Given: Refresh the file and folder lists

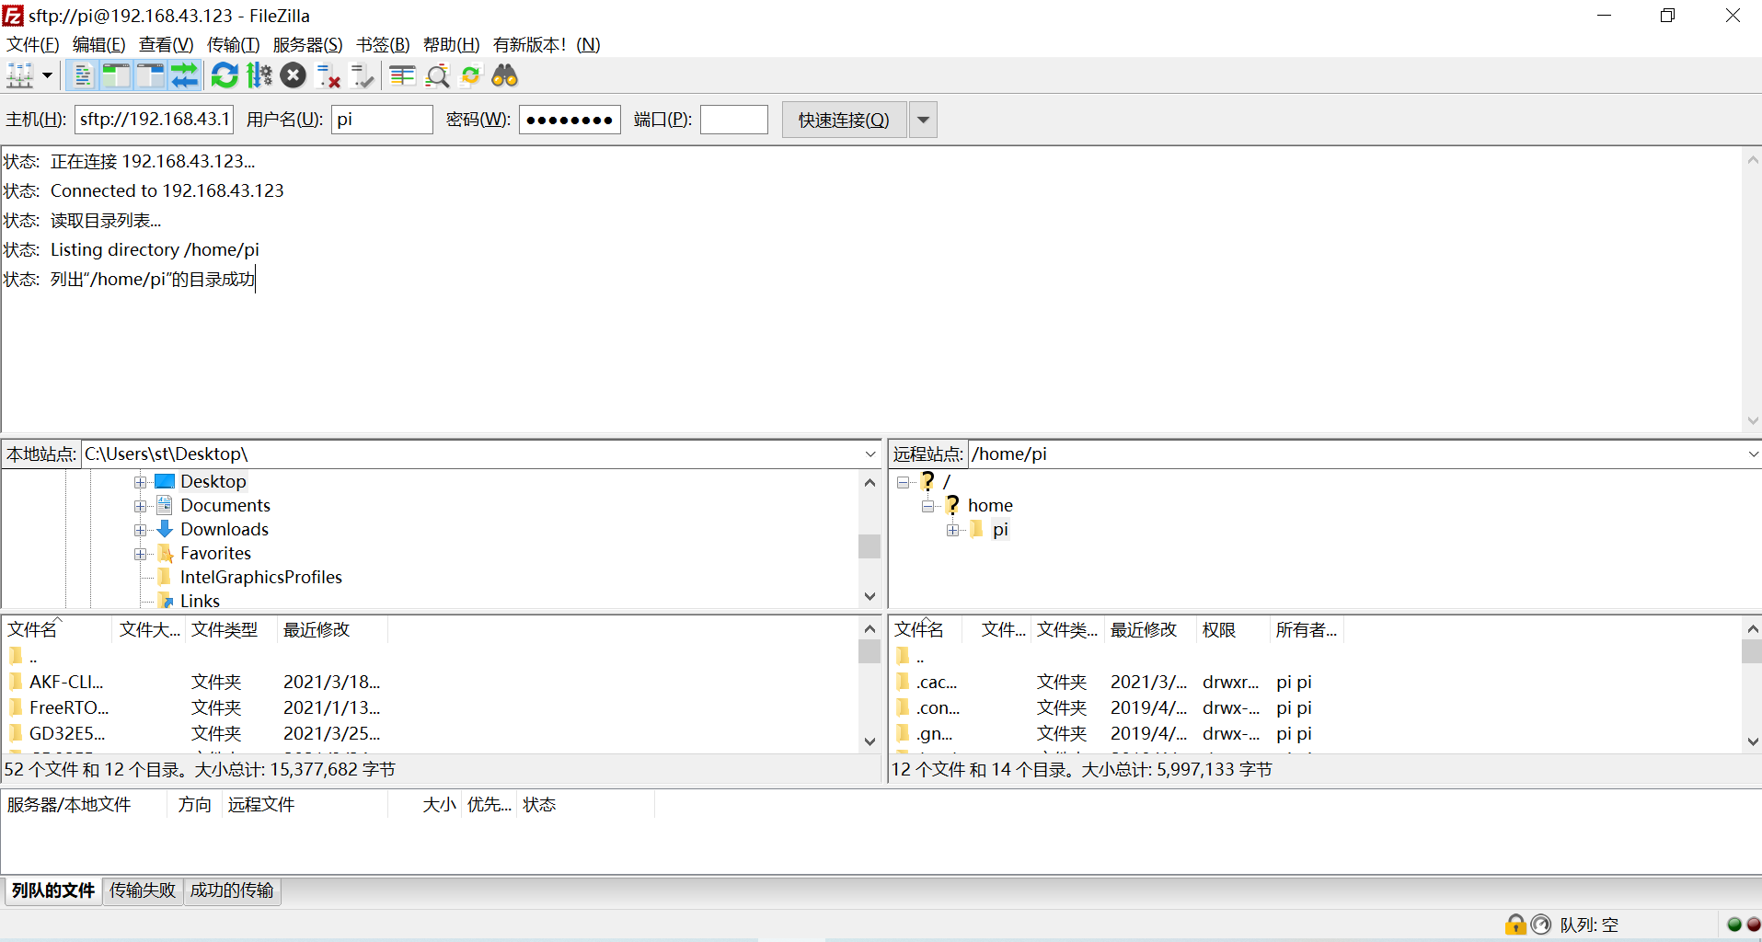Looking at the screenshot, I should (x=225, y=75).
